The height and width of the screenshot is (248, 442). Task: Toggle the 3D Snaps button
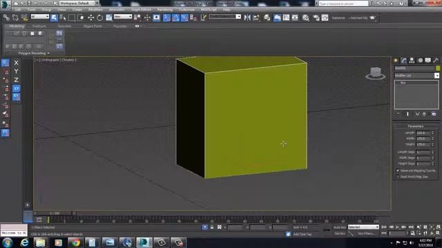[166, 18]
